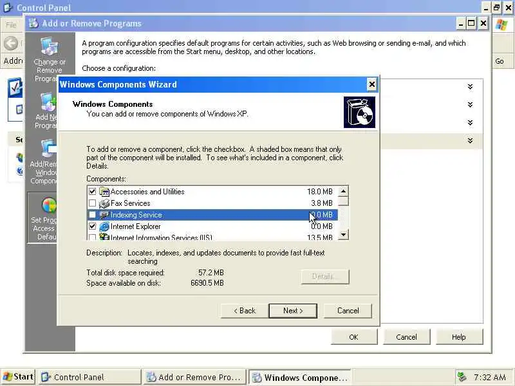Click OK in Add or Remove Programs
Screen dimensions: 515x386
click(x=353, y=336)
